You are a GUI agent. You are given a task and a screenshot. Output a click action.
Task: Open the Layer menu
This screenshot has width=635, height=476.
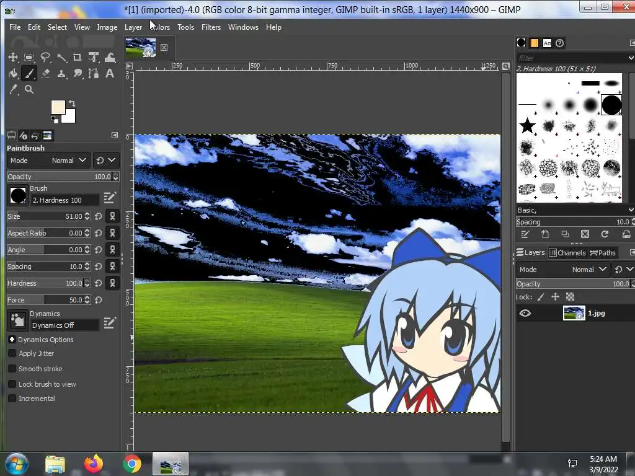pyautogui.click(x=133, y=27)
